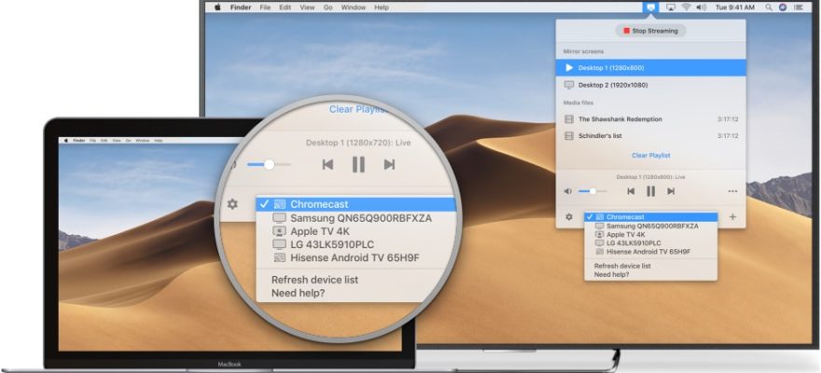Choose Chromecast in the TV panel device list
821x373 pixels.
click(x=651, y=216)
